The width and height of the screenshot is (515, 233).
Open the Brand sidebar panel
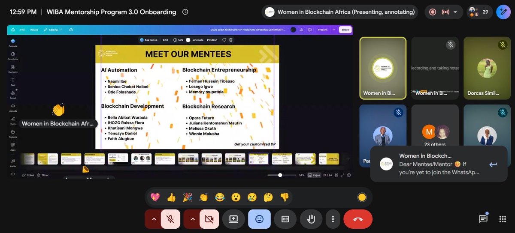(12, 95)
